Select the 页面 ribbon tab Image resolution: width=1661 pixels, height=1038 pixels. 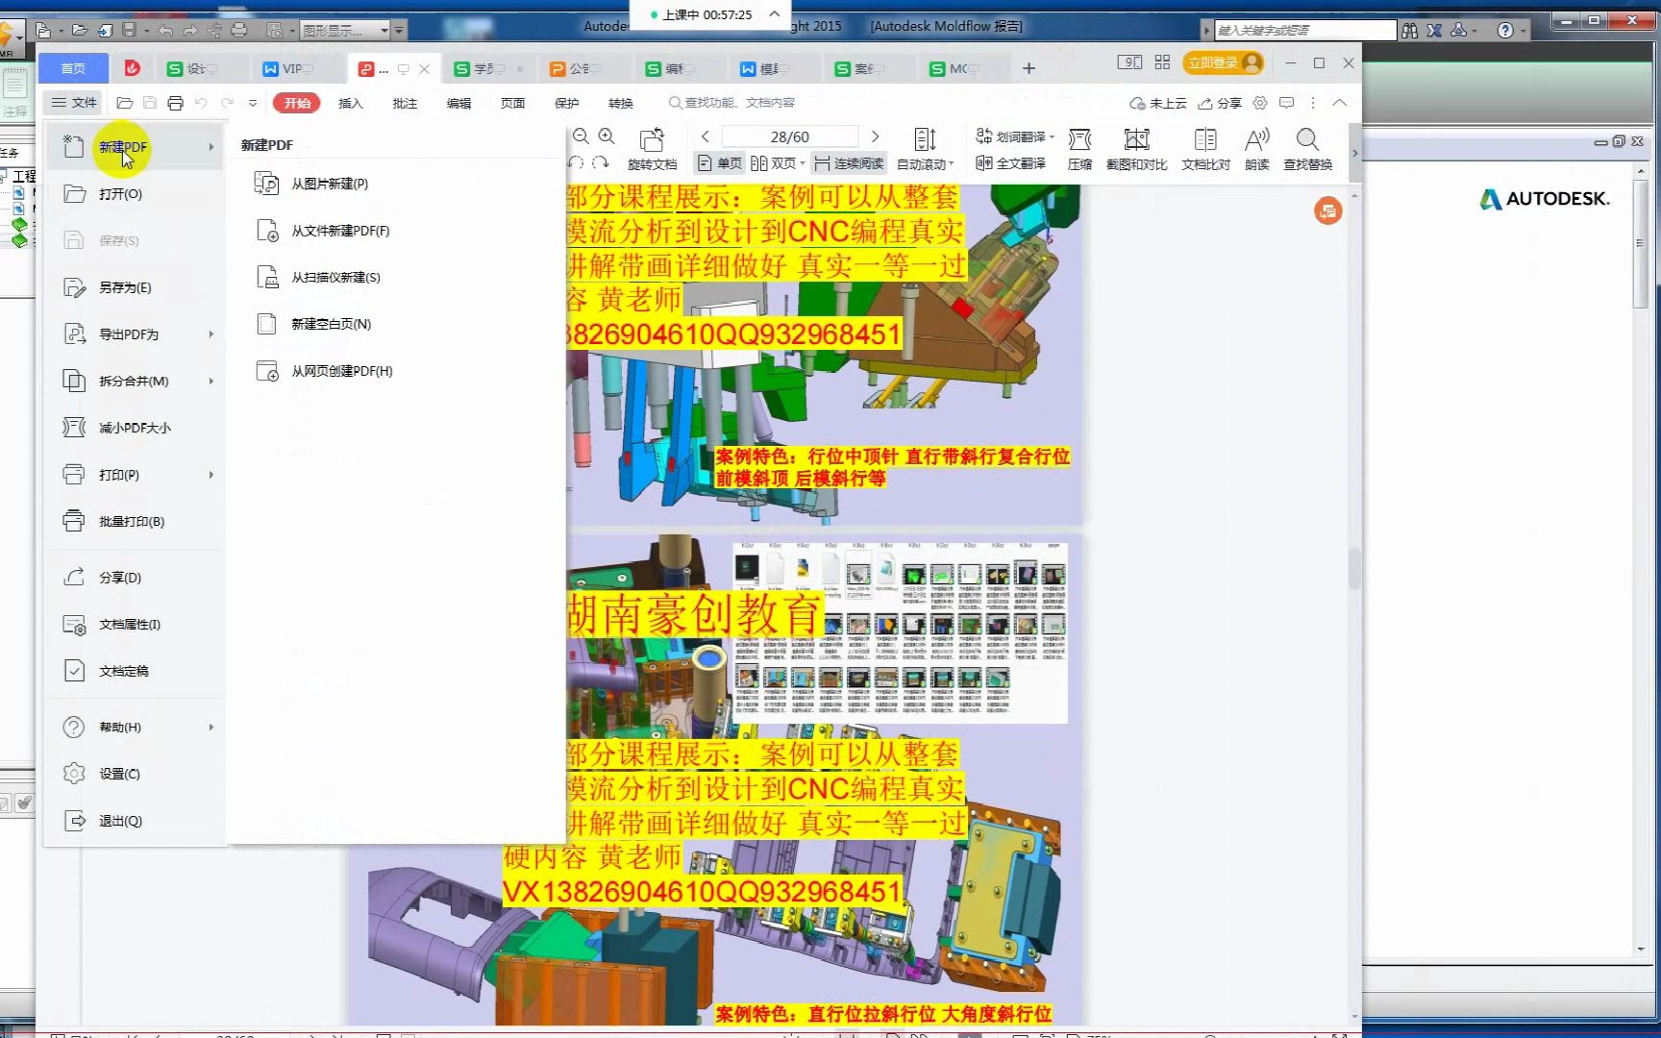click(x=512, y=103)
